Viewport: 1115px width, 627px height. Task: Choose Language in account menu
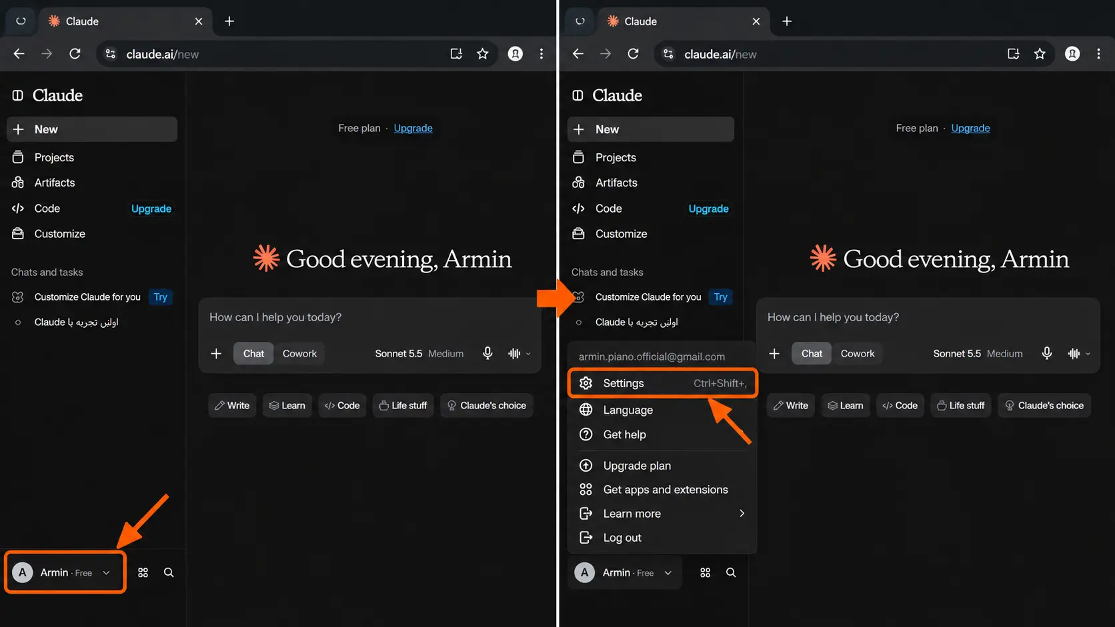[663, 410]
